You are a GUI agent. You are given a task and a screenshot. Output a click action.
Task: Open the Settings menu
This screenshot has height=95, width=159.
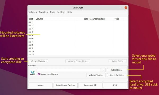tap(61, 12)
